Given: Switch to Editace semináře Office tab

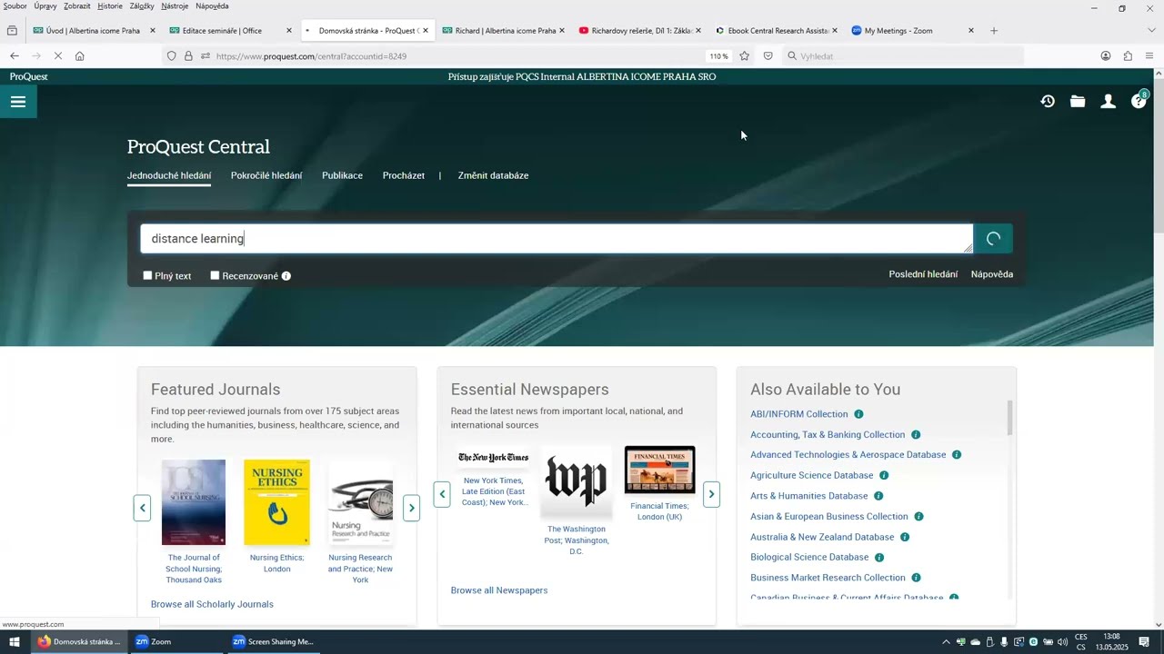Looking at the screenshot, I should [x=230, y=31].
